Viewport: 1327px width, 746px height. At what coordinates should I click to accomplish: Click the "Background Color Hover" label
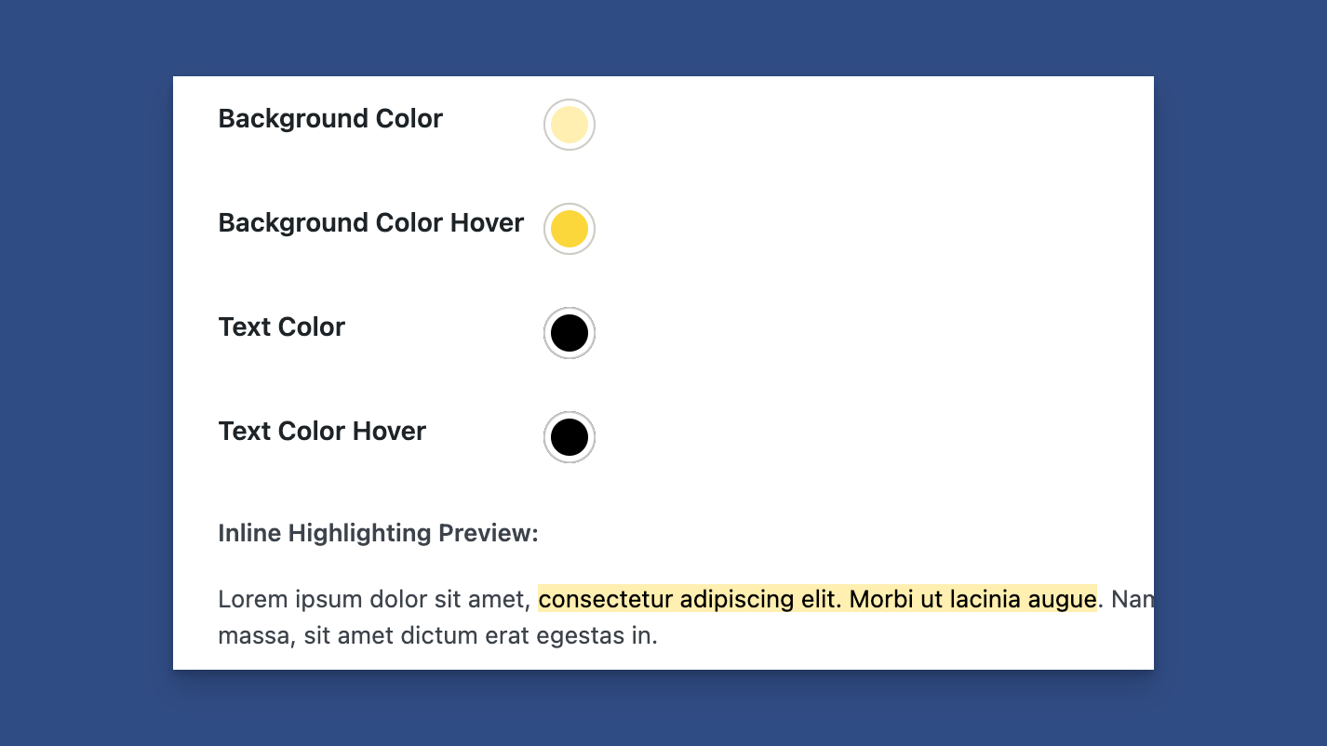(x=370, y=223)
